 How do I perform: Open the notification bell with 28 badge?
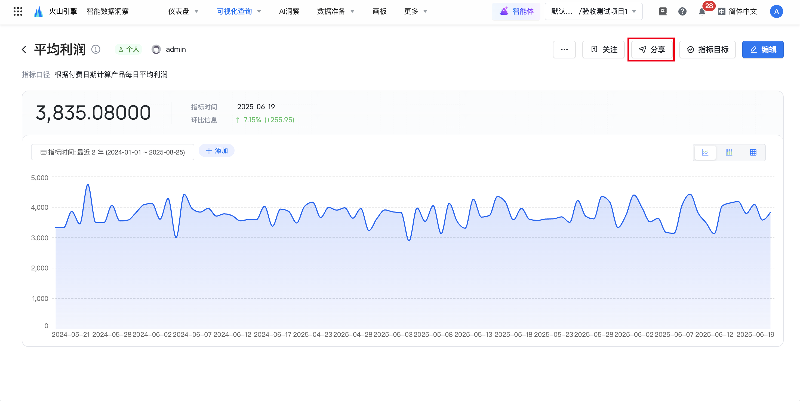click(701, 12)
